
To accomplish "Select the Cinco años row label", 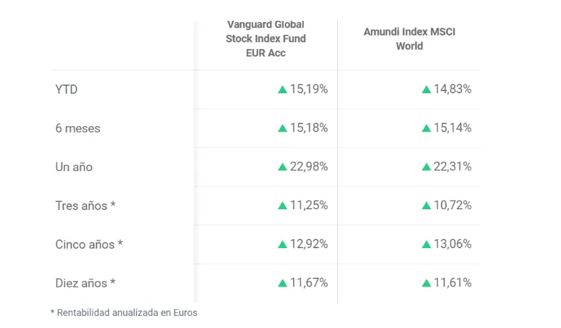I will coord(89,245).
